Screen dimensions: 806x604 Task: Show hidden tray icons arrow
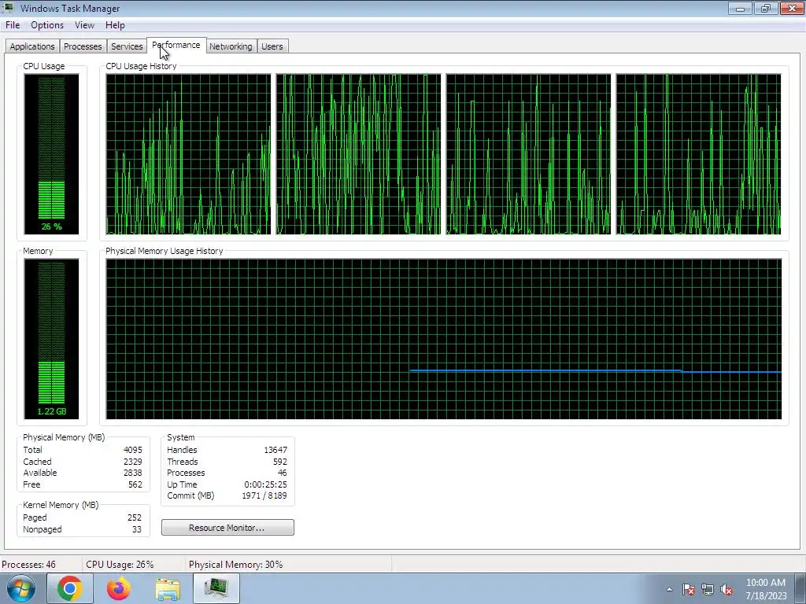tap(669, 589)
